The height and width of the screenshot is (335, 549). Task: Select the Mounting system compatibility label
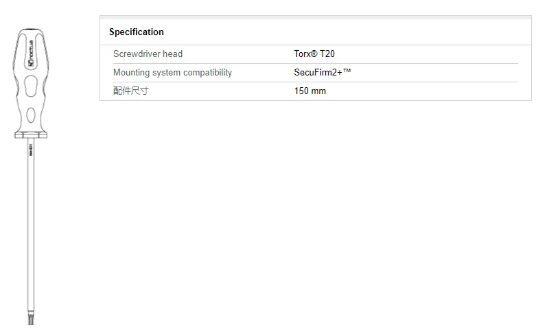pyautogui.click(x=172, y=72)
